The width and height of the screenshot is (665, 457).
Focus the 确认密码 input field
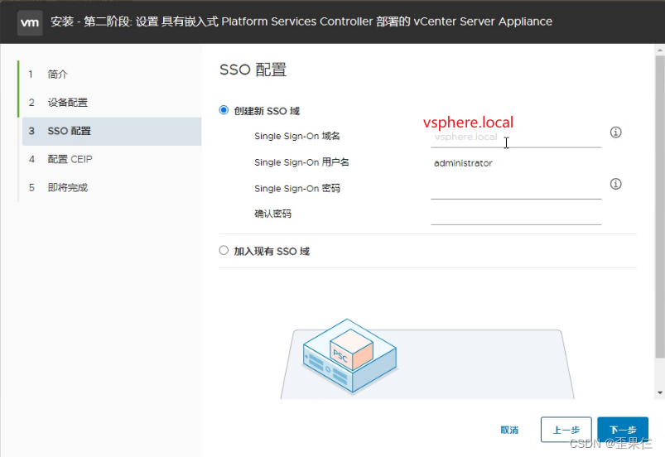click(x=516, y=215)
